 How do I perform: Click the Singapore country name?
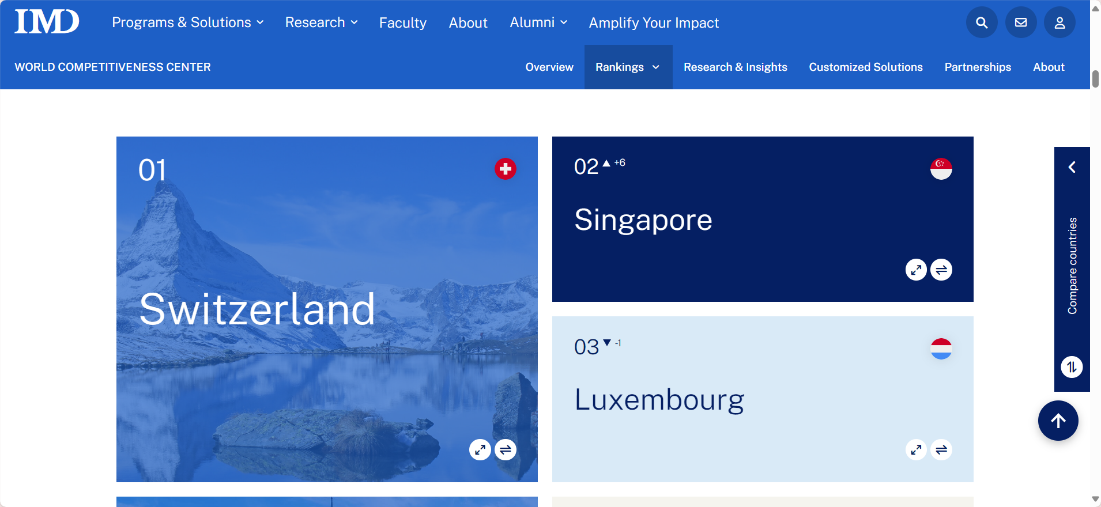coord(643,220)
